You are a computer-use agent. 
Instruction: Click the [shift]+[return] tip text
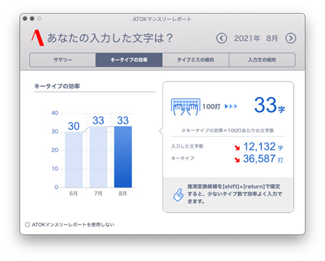[x=235, y=194]
